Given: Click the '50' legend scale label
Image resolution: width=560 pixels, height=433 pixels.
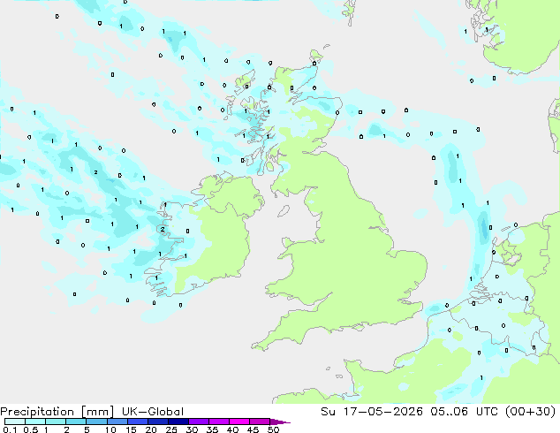Looking at the screenshot, I should tap(273, 429).
